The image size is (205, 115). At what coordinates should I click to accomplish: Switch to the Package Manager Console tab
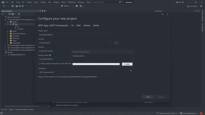click(24, 110)
